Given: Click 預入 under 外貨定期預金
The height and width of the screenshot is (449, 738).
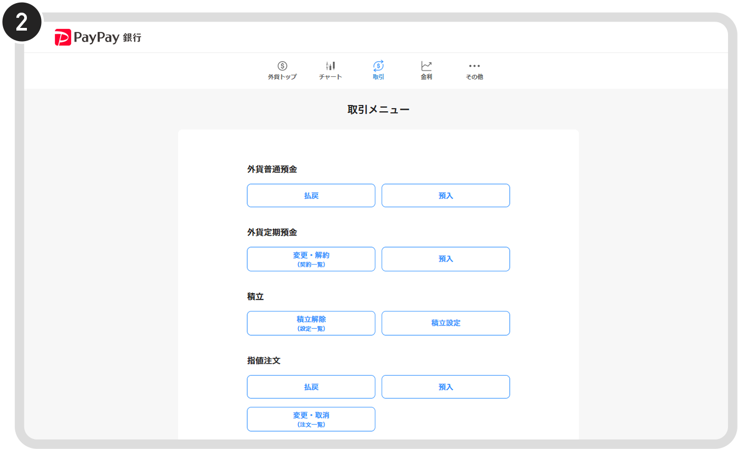Looking at the screenshot, I should pos(445,259).
